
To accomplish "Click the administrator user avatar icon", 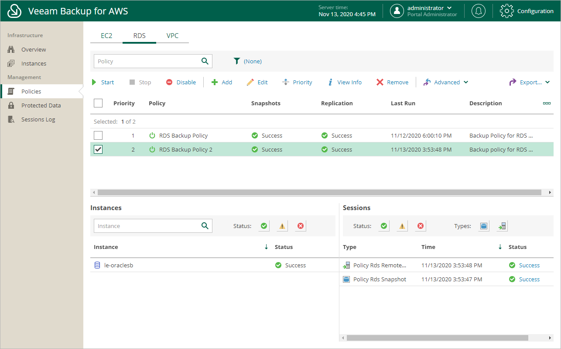I will click(397, 11).
